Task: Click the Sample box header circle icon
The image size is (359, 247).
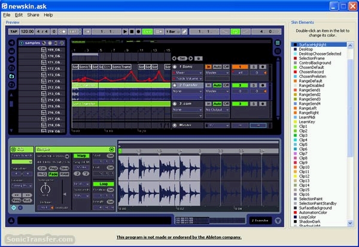Action: pos(111,149)
